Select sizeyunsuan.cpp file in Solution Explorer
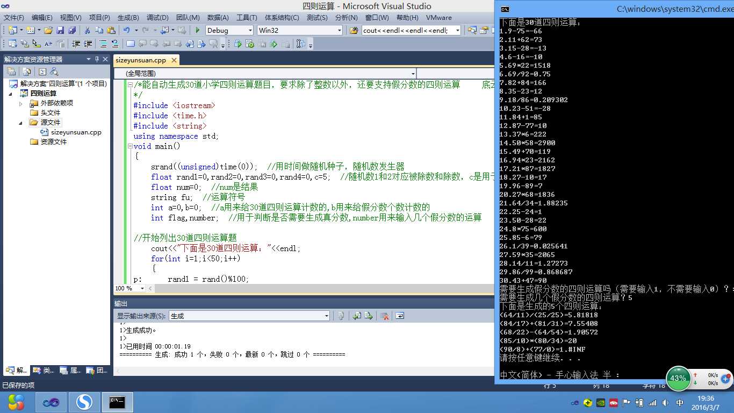 pos(76,132)
